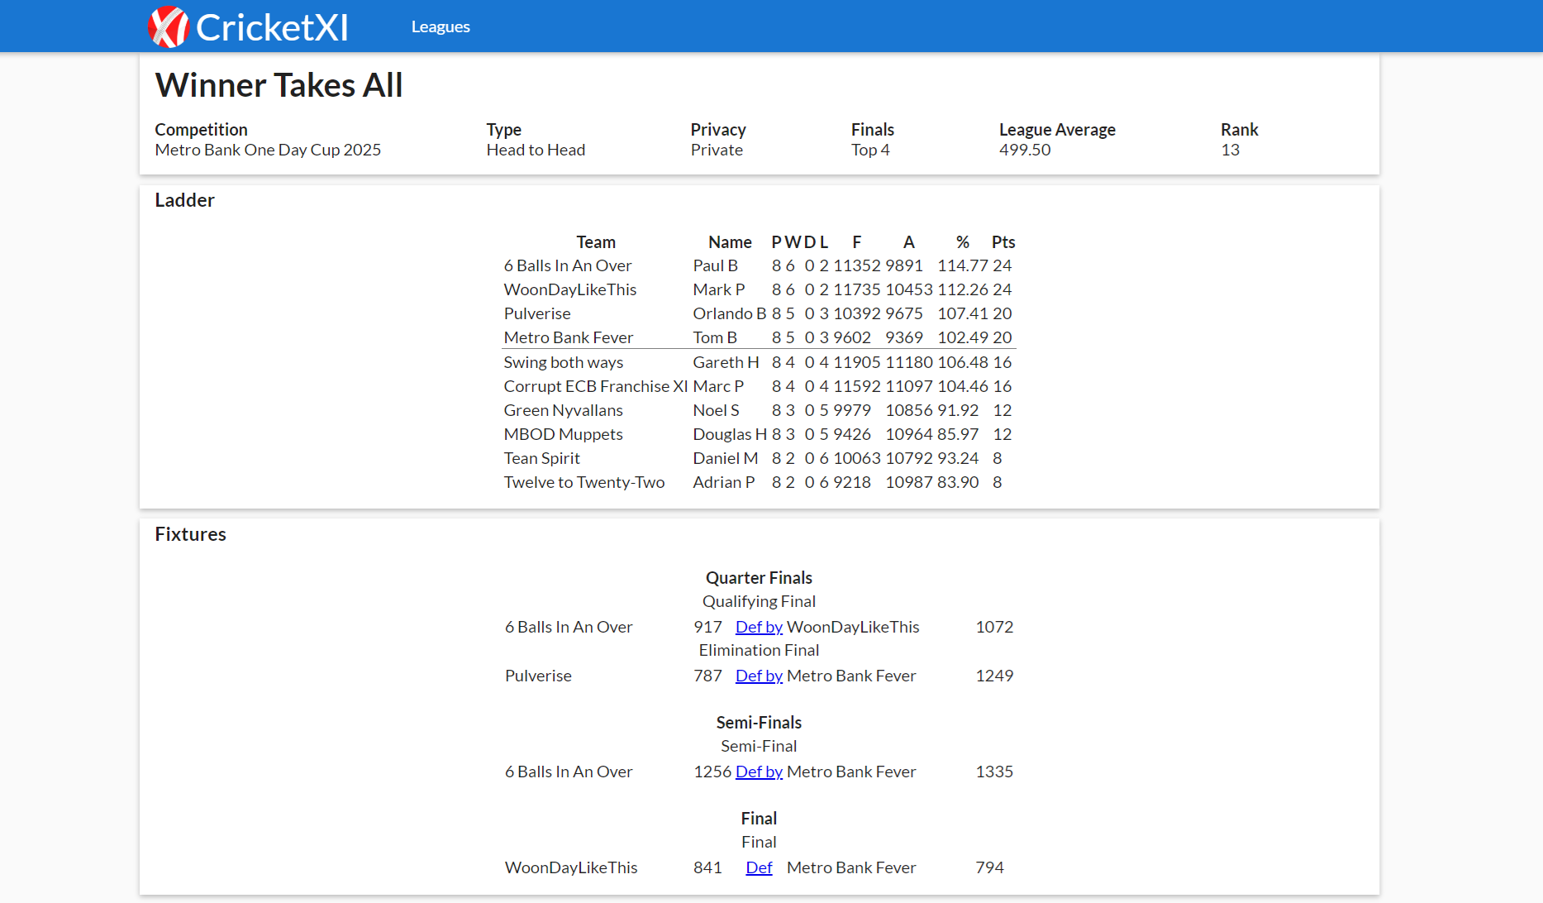Click Metro Bank Fever in the Final fixture

[x=850, y=867]
